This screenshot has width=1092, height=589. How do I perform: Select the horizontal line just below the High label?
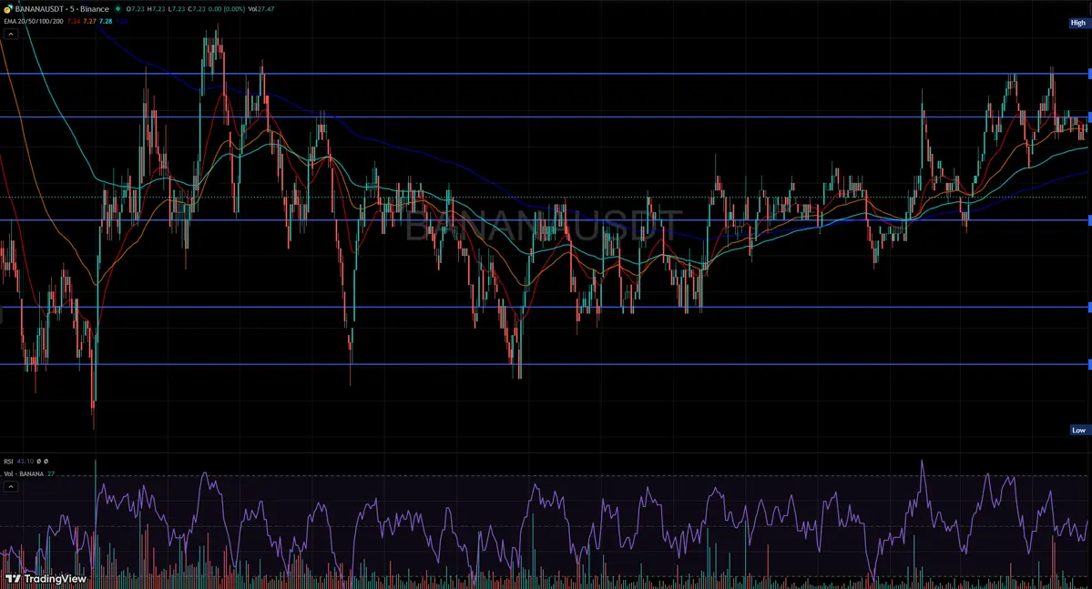coord(543,73)
